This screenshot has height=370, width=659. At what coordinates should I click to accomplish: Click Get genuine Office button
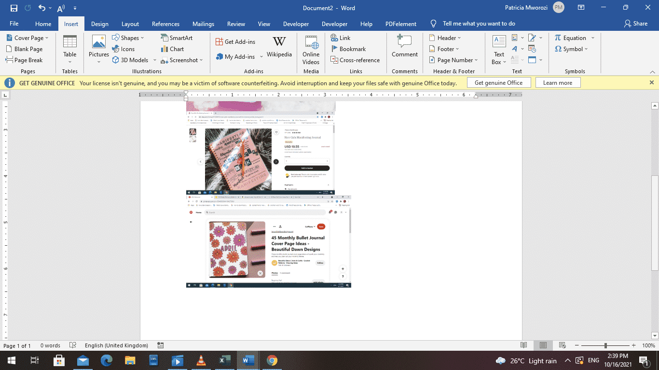(499, 82)
